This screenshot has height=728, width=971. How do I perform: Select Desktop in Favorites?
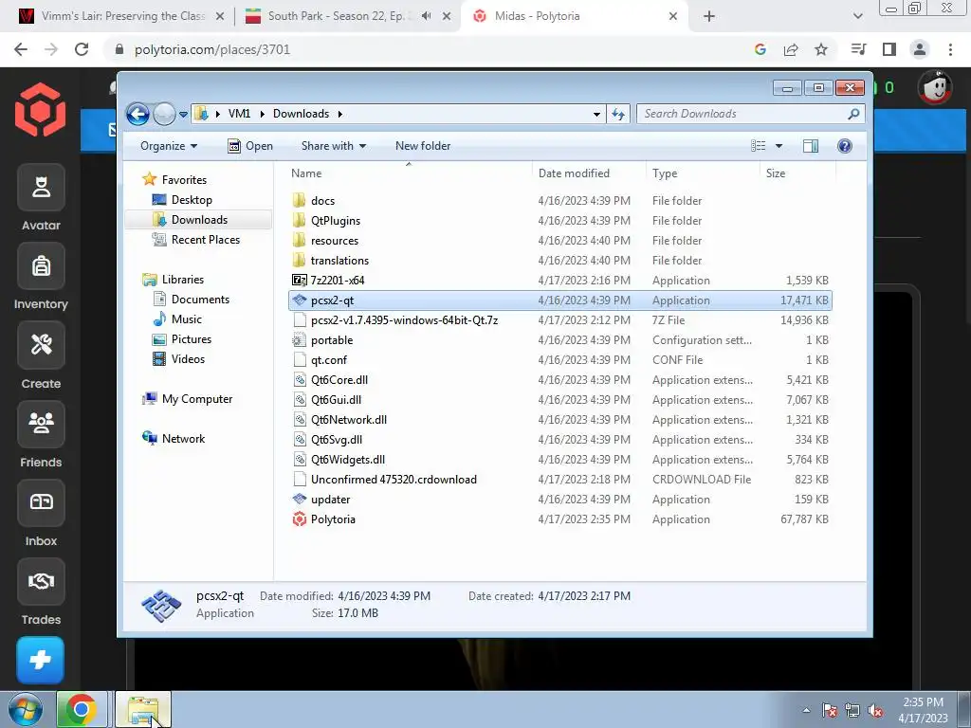[x=192, y=200]
